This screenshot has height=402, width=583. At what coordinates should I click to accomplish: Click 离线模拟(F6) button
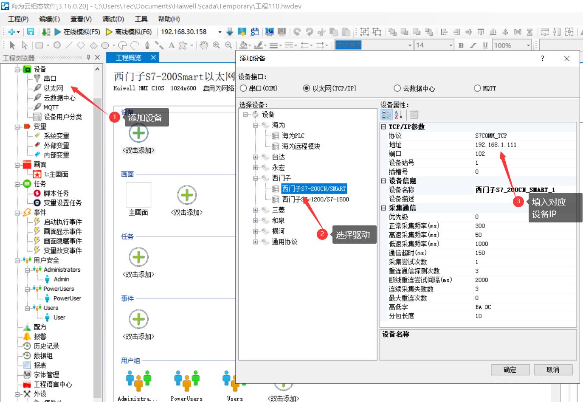[129, 32]
